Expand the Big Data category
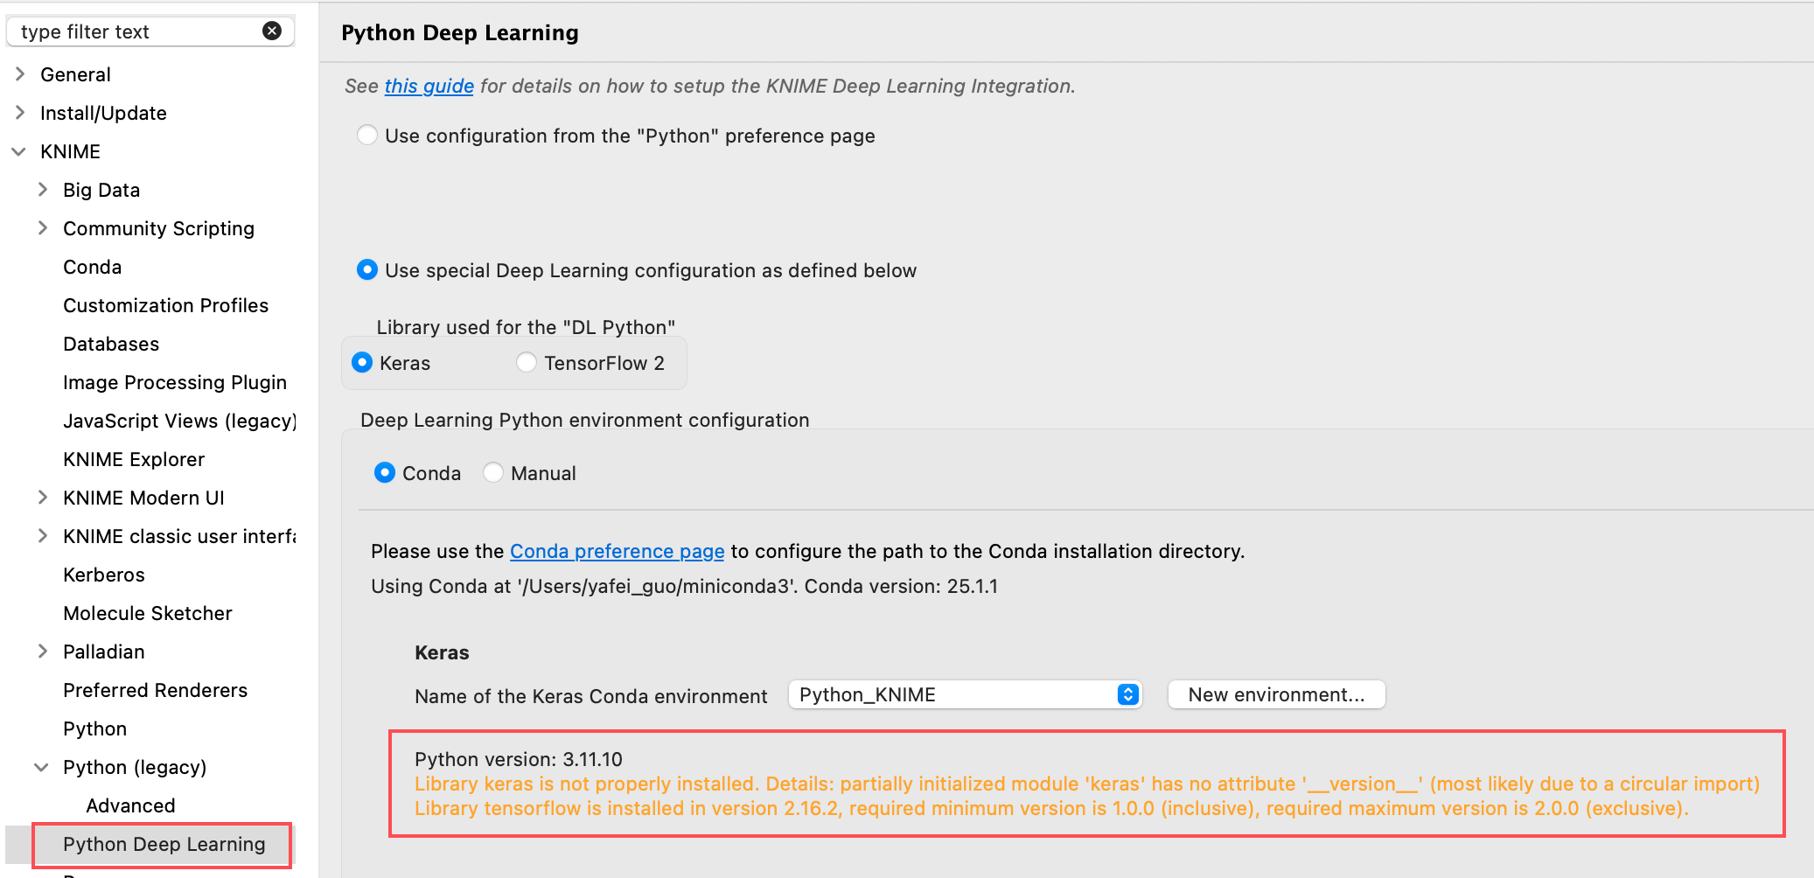 click(42, 190)
